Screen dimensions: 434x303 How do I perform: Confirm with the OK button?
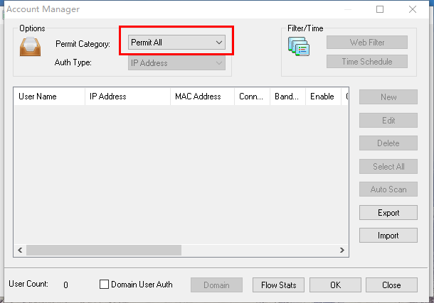tap(335, 285)
